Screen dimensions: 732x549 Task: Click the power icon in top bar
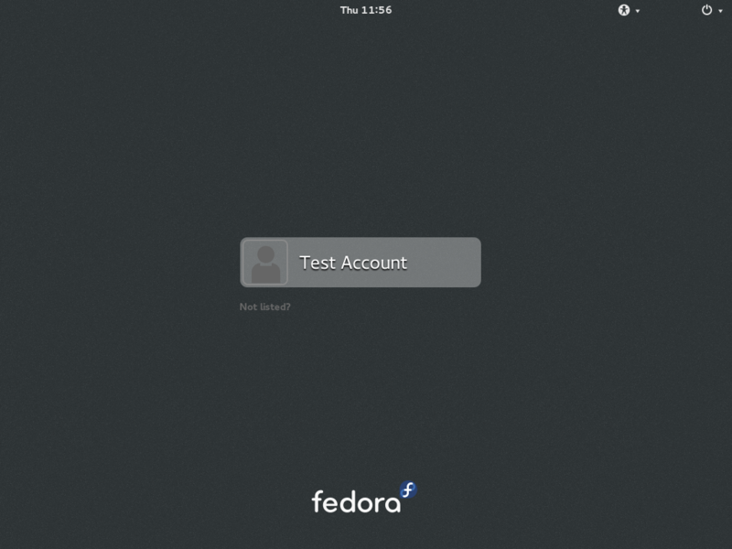point(706,10)
